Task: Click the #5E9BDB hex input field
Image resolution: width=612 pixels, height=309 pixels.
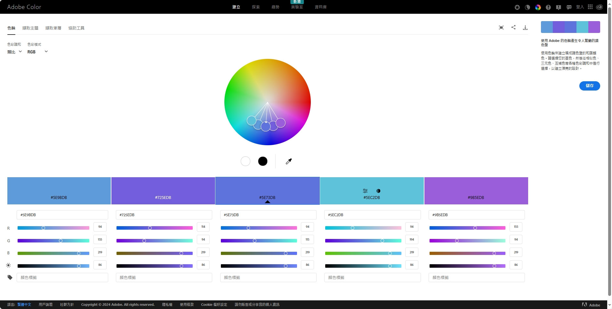Action: coord(62,215)
